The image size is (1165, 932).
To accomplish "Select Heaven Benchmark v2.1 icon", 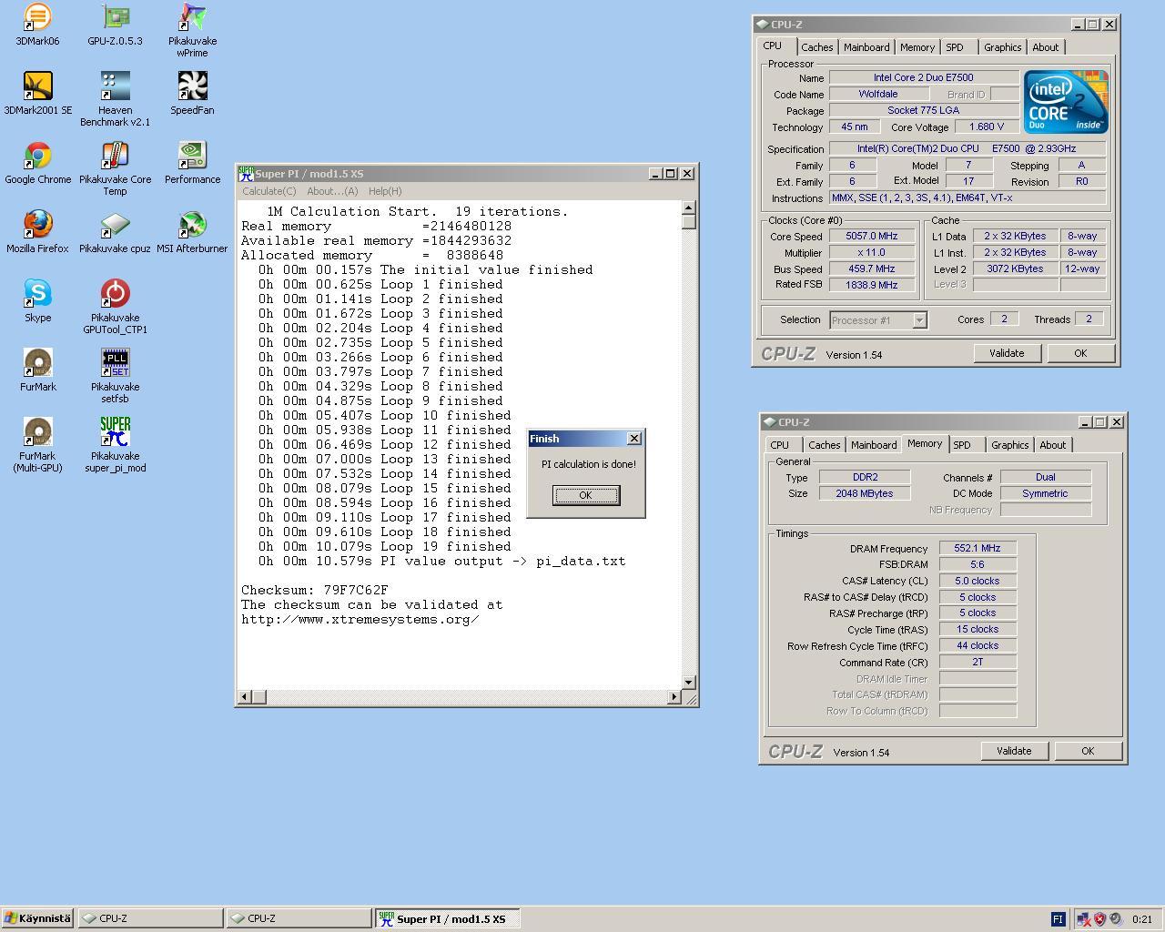I will click(115, 99).
